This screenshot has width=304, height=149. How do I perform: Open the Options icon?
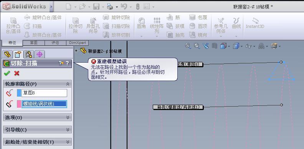[147, 7]
